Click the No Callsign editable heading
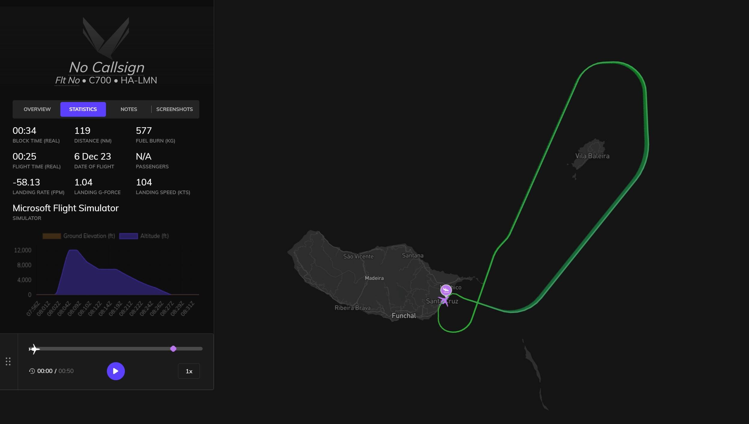 (106, 67)
